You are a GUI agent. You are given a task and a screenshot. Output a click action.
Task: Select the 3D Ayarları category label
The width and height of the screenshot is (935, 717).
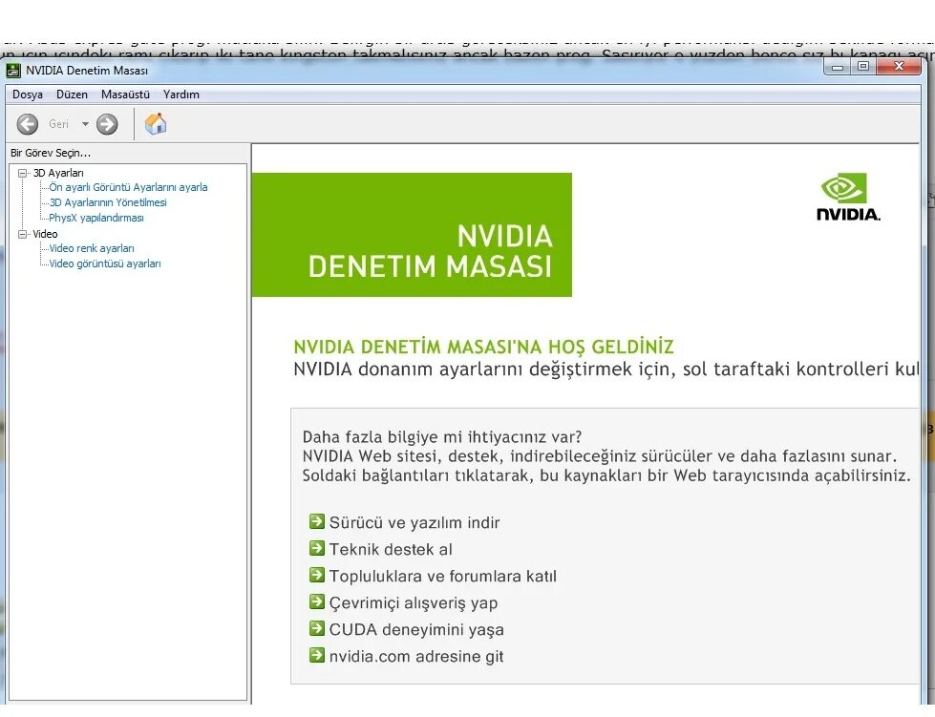pyautogui.click(x=58, y=173)
